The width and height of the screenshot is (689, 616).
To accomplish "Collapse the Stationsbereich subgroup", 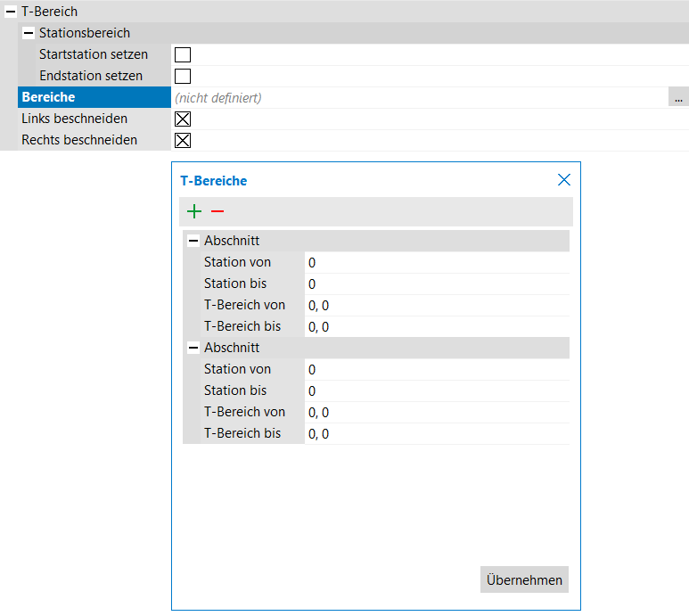I will click(29, 33).
